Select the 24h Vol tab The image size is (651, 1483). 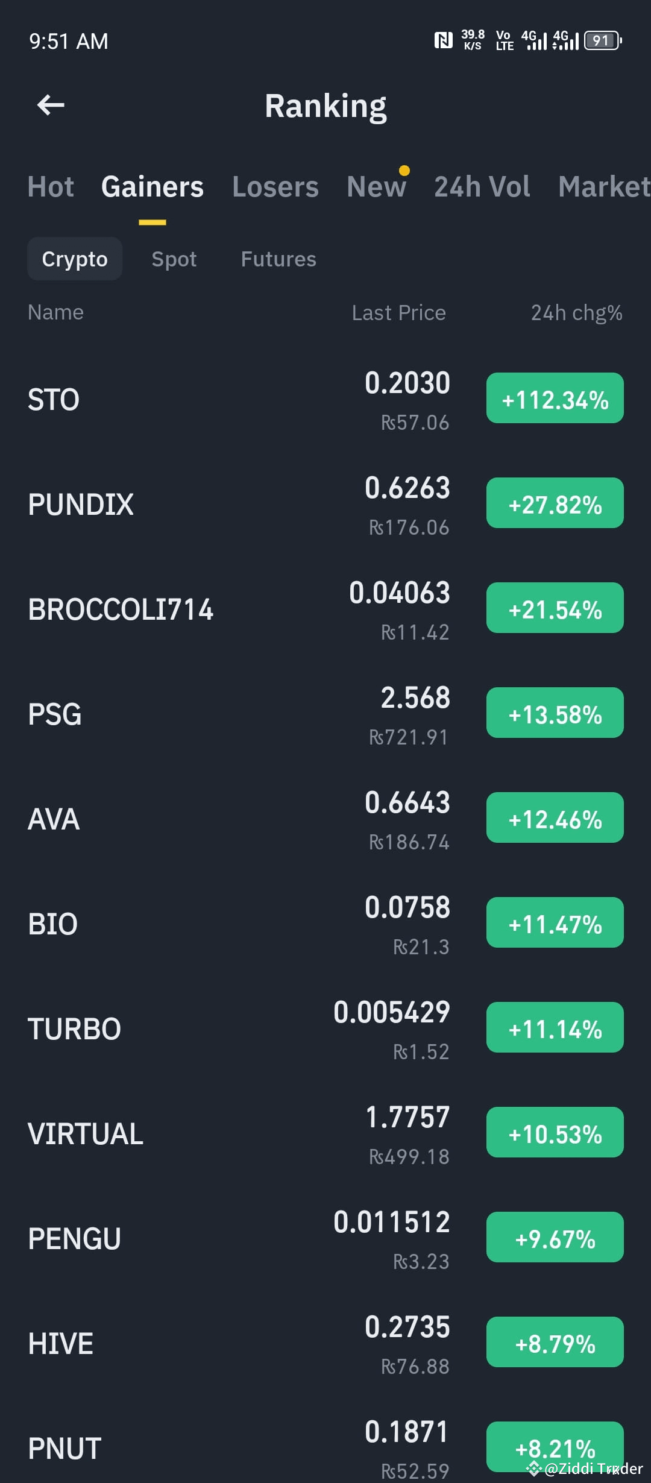click(482, 187)
